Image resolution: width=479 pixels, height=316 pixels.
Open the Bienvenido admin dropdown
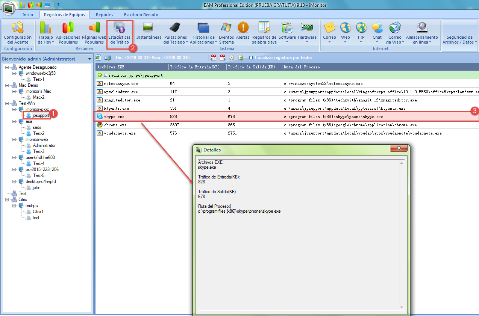[x=90, y=59]
